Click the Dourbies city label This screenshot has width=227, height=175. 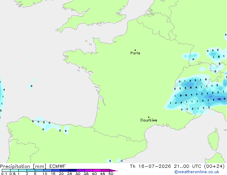tap(149, 120)
